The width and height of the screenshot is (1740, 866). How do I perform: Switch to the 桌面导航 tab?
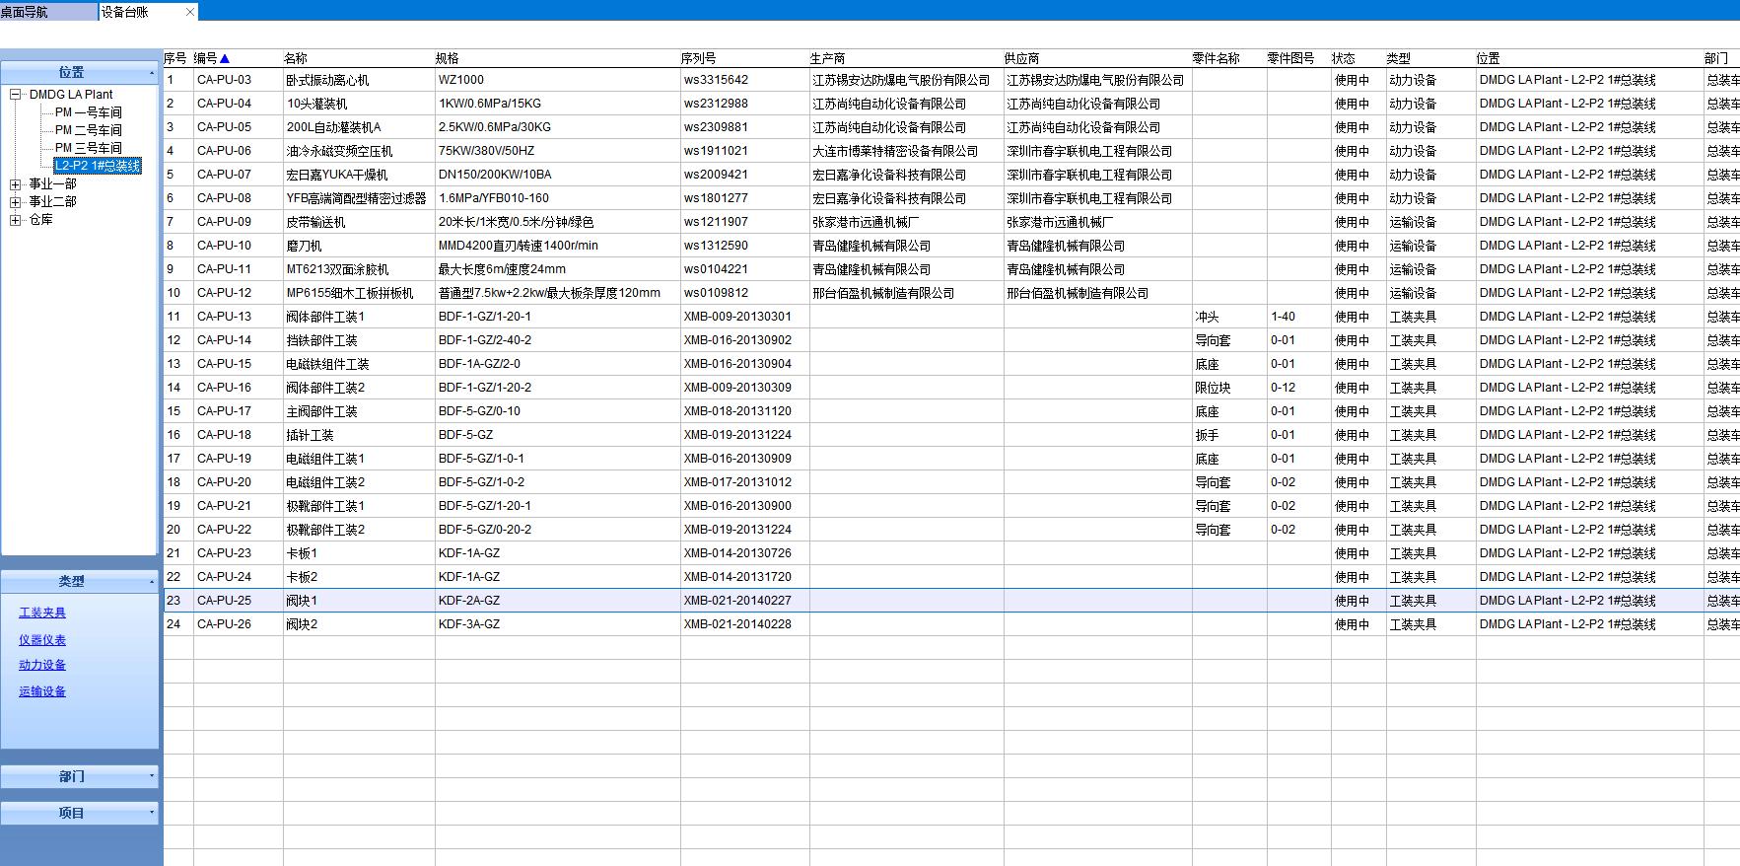coord(25,12)
